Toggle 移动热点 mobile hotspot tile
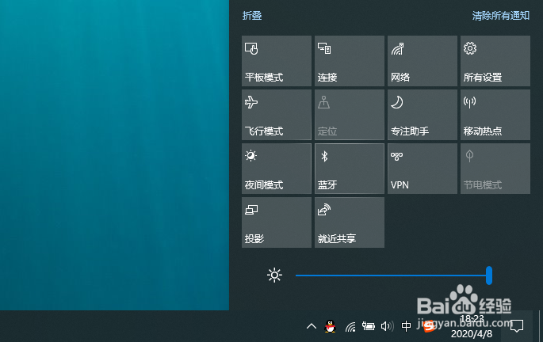543x342 pixels. click(495, 115)
